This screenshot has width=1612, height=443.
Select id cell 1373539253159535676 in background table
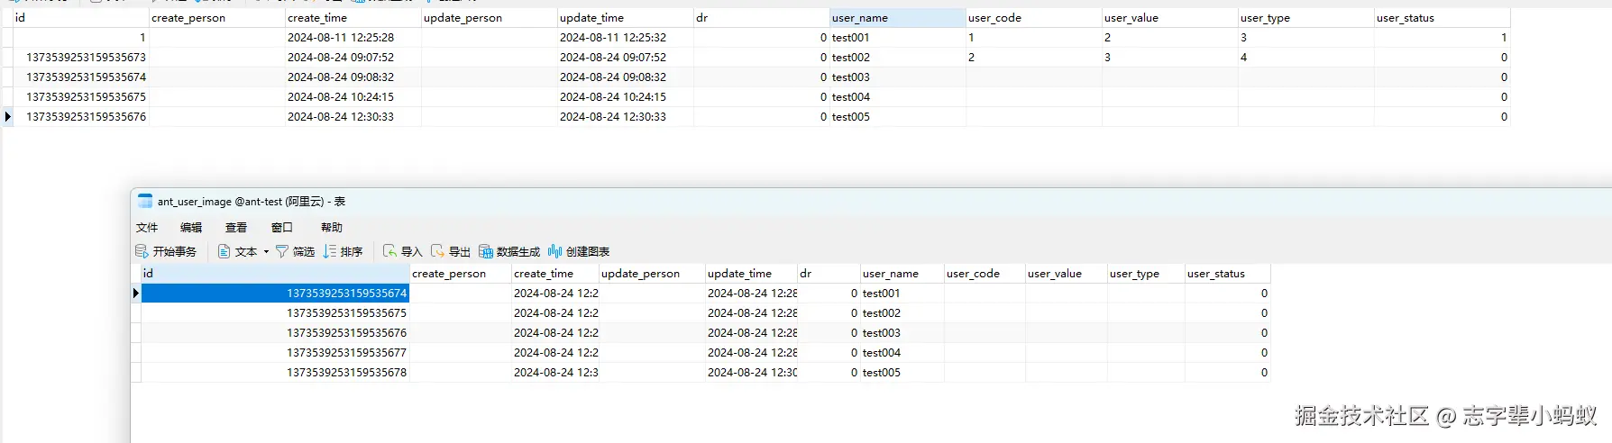tap(80, 117)
